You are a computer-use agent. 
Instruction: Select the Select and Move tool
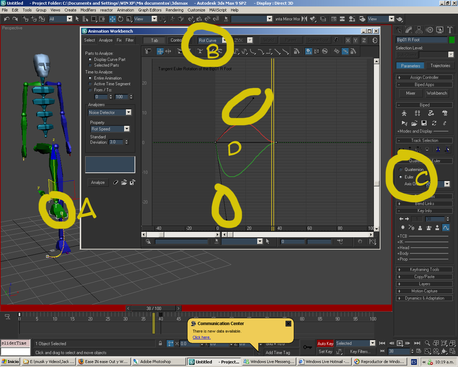tap(112, 19)
